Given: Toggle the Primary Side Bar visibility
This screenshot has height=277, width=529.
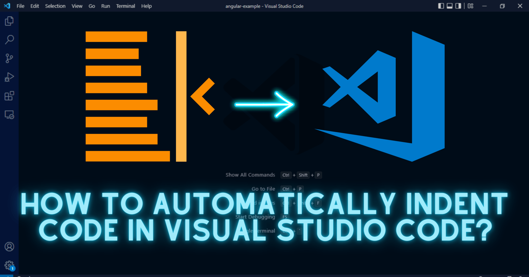Looking at the screenshot, I should (x=441, y=6).
